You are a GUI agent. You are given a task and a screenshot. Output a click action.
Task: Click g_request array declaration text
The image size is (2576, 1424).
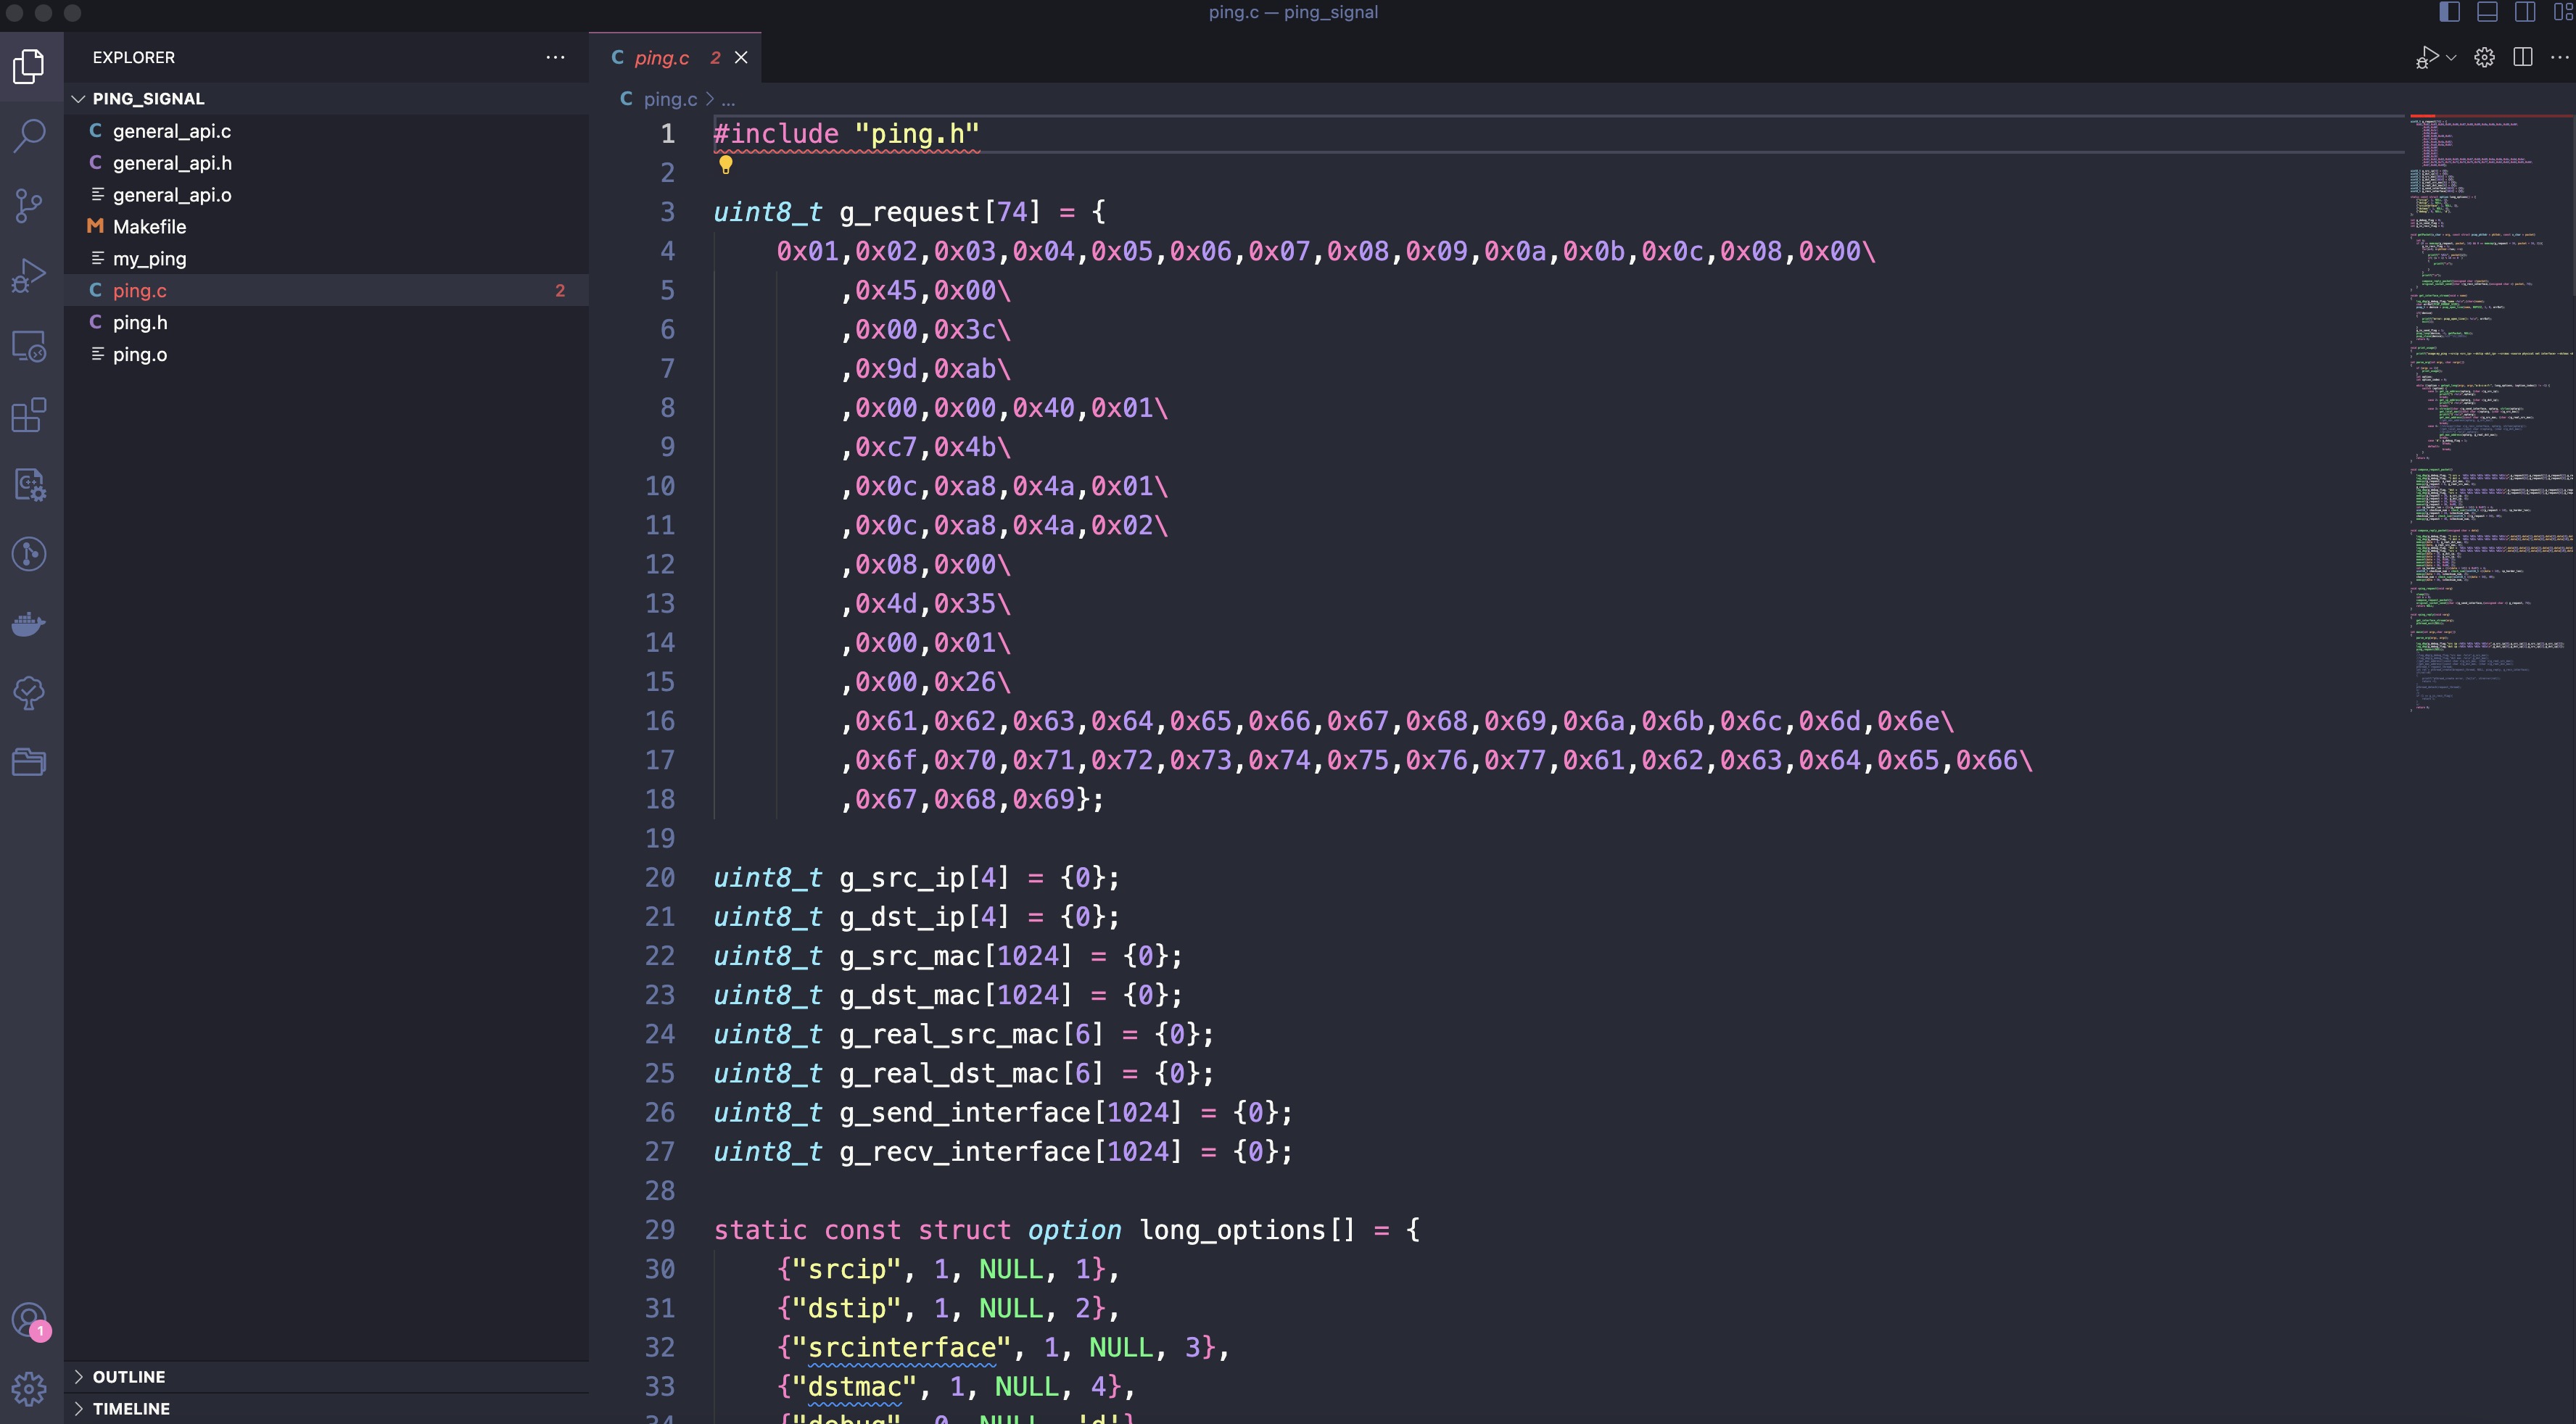click(909, 212)
